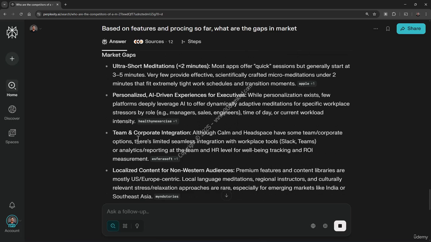Image resolution: width=431 pixels, height=242 pixels.
Task: Switch to Research mode in follow-up box
Action: tap(125, 226)
